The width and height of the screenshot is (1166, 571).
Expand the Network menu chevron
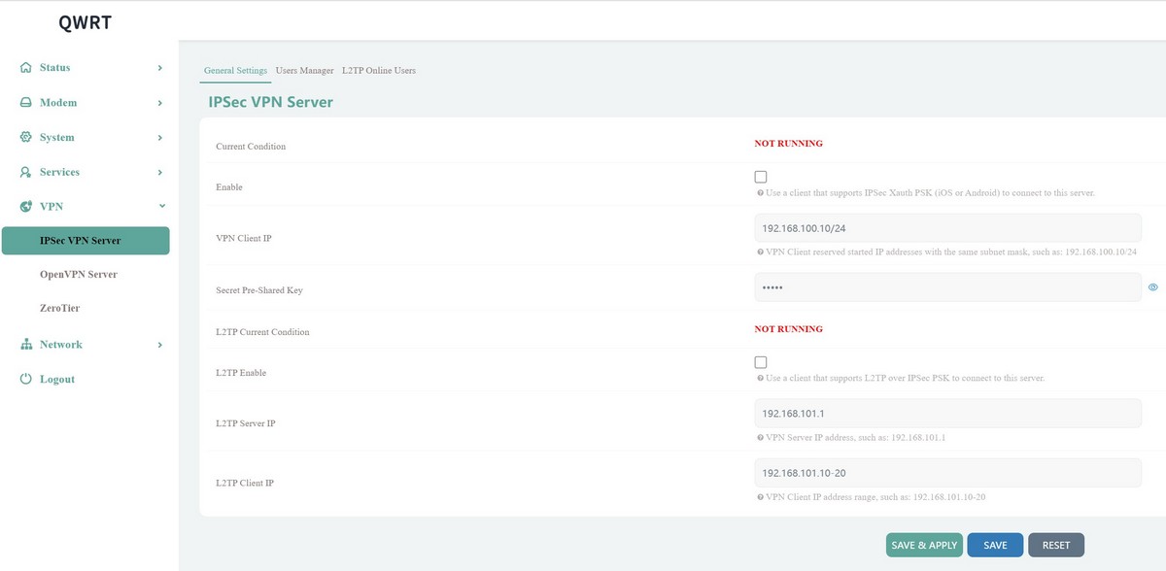coord(160,345)
